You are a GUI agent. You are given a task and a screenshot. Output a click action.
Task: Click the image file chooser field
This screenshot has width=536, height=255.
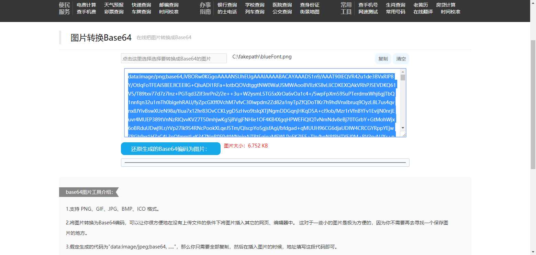pos(174,58)
